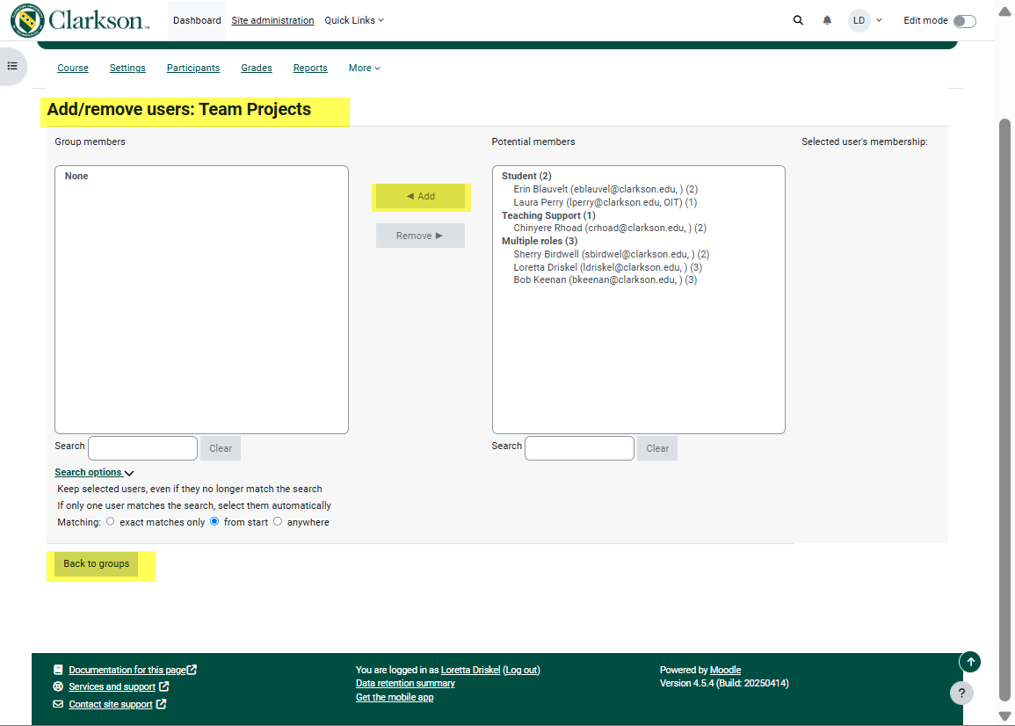Select the "exact matches only" radio button
Image resolution: width=1015 pixels, height=726 pixels.
tap(110, 521)
